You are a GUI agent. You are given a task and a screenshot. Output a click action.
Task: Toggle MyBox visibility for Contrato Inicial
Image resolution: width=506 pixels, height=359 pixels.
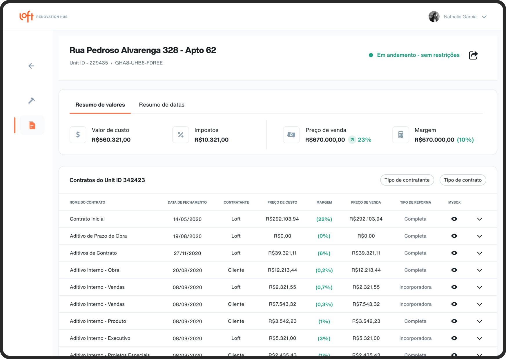pos(454,219)
